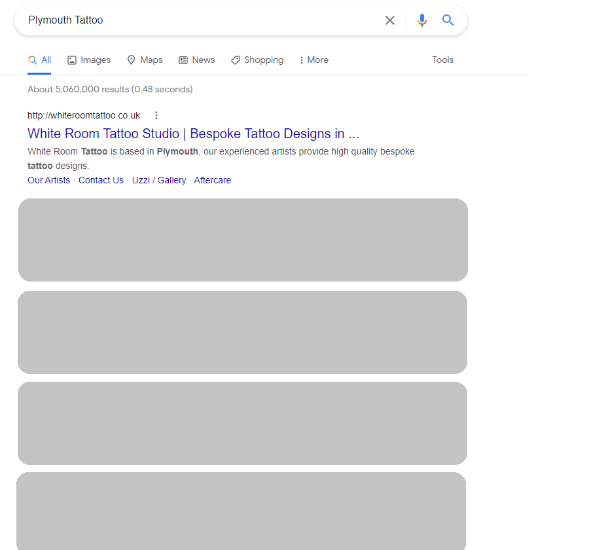Start voice search with the microphone icon
This screenshot has width=606, height=550.
422,20
